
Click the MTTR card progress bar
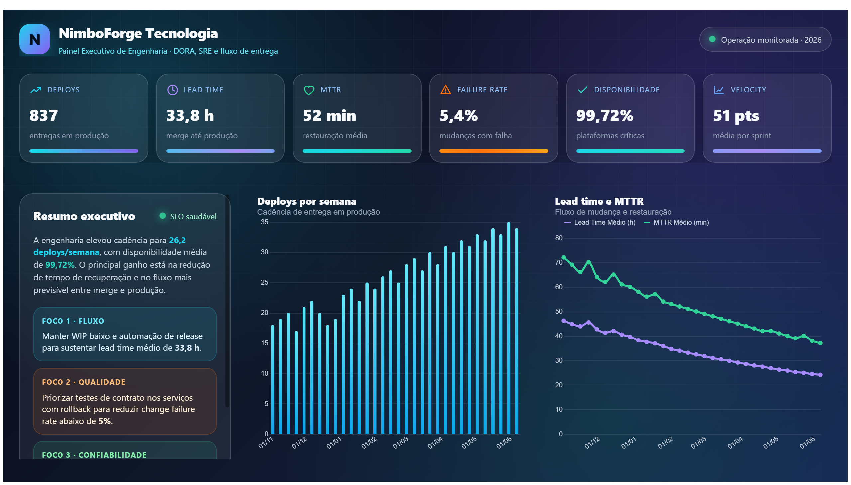pos(357,151)
